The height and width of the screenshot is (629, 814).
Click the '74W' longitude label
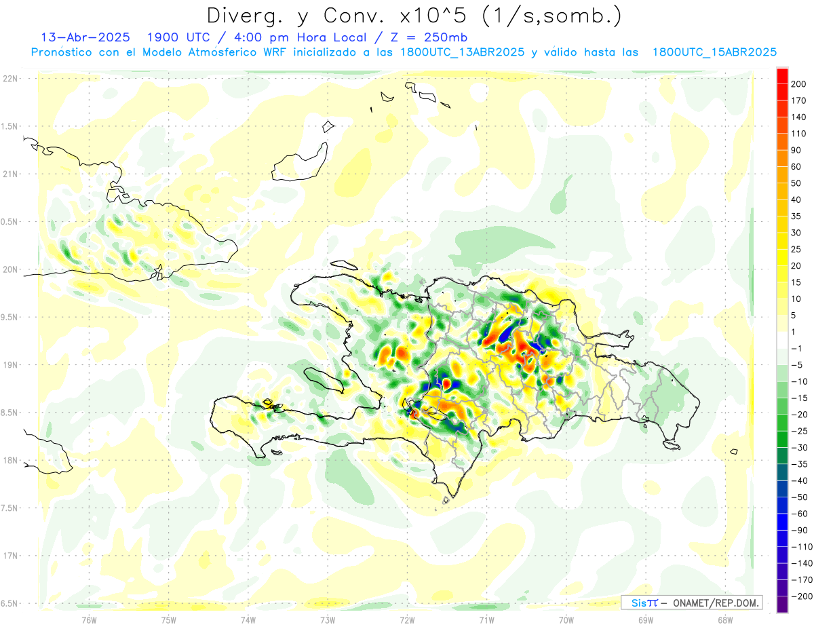coord(248,619)
